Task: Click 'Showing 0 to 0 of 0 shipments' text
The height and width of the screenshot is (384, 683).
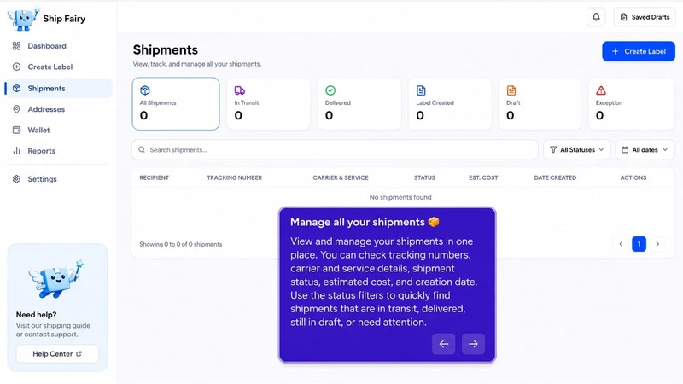Action: click(181, 244)
